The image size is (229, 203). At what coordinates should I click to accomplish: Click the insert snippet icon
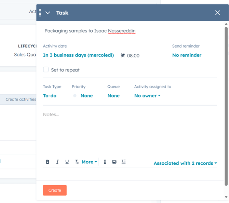[x=123, y=162]
